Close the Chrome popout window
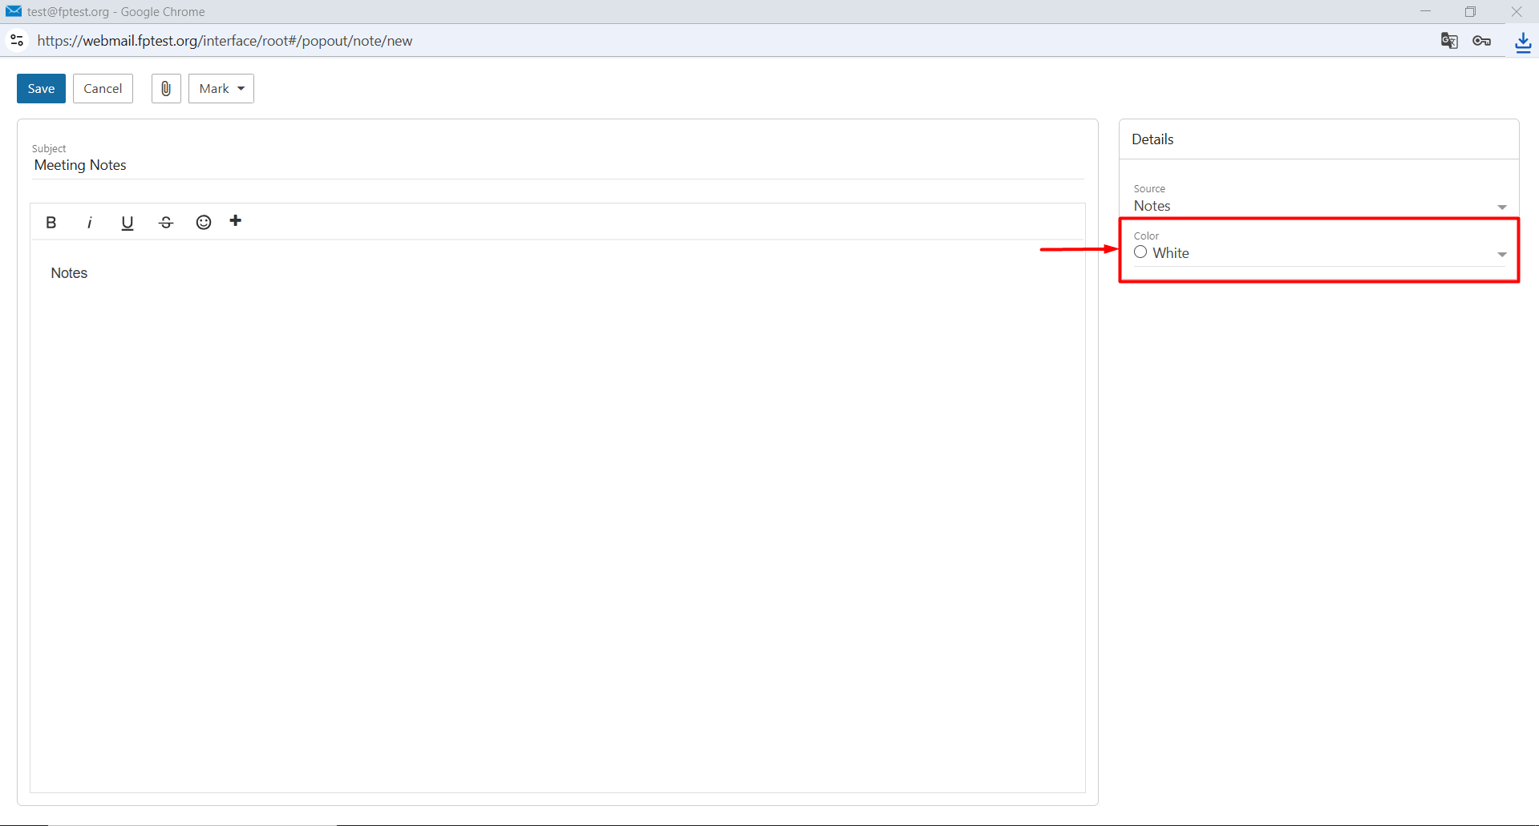This screenshot has width=1539, height=826. [x=1516, y=11]
